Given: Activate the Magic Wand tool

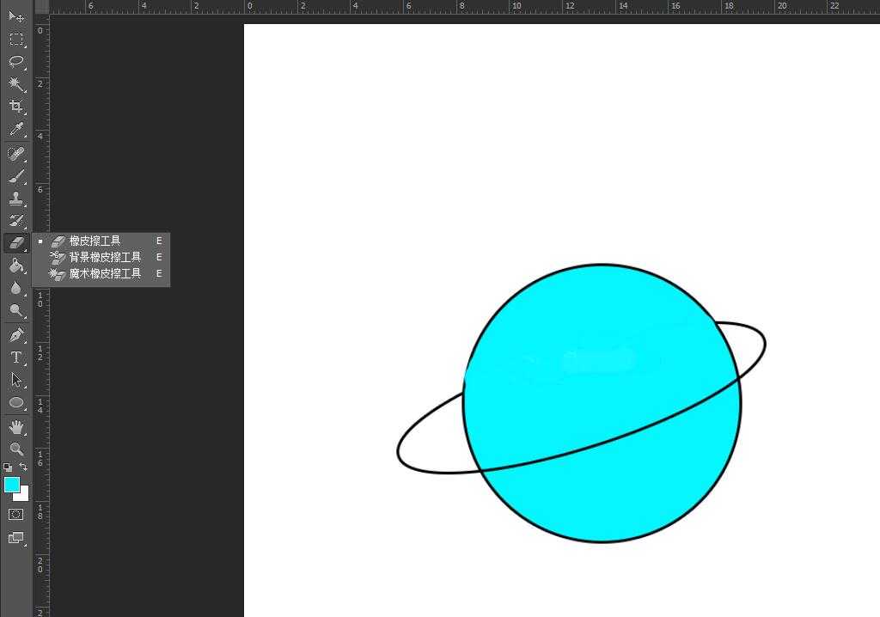Looking at the screenshot, I should (16, 83).
